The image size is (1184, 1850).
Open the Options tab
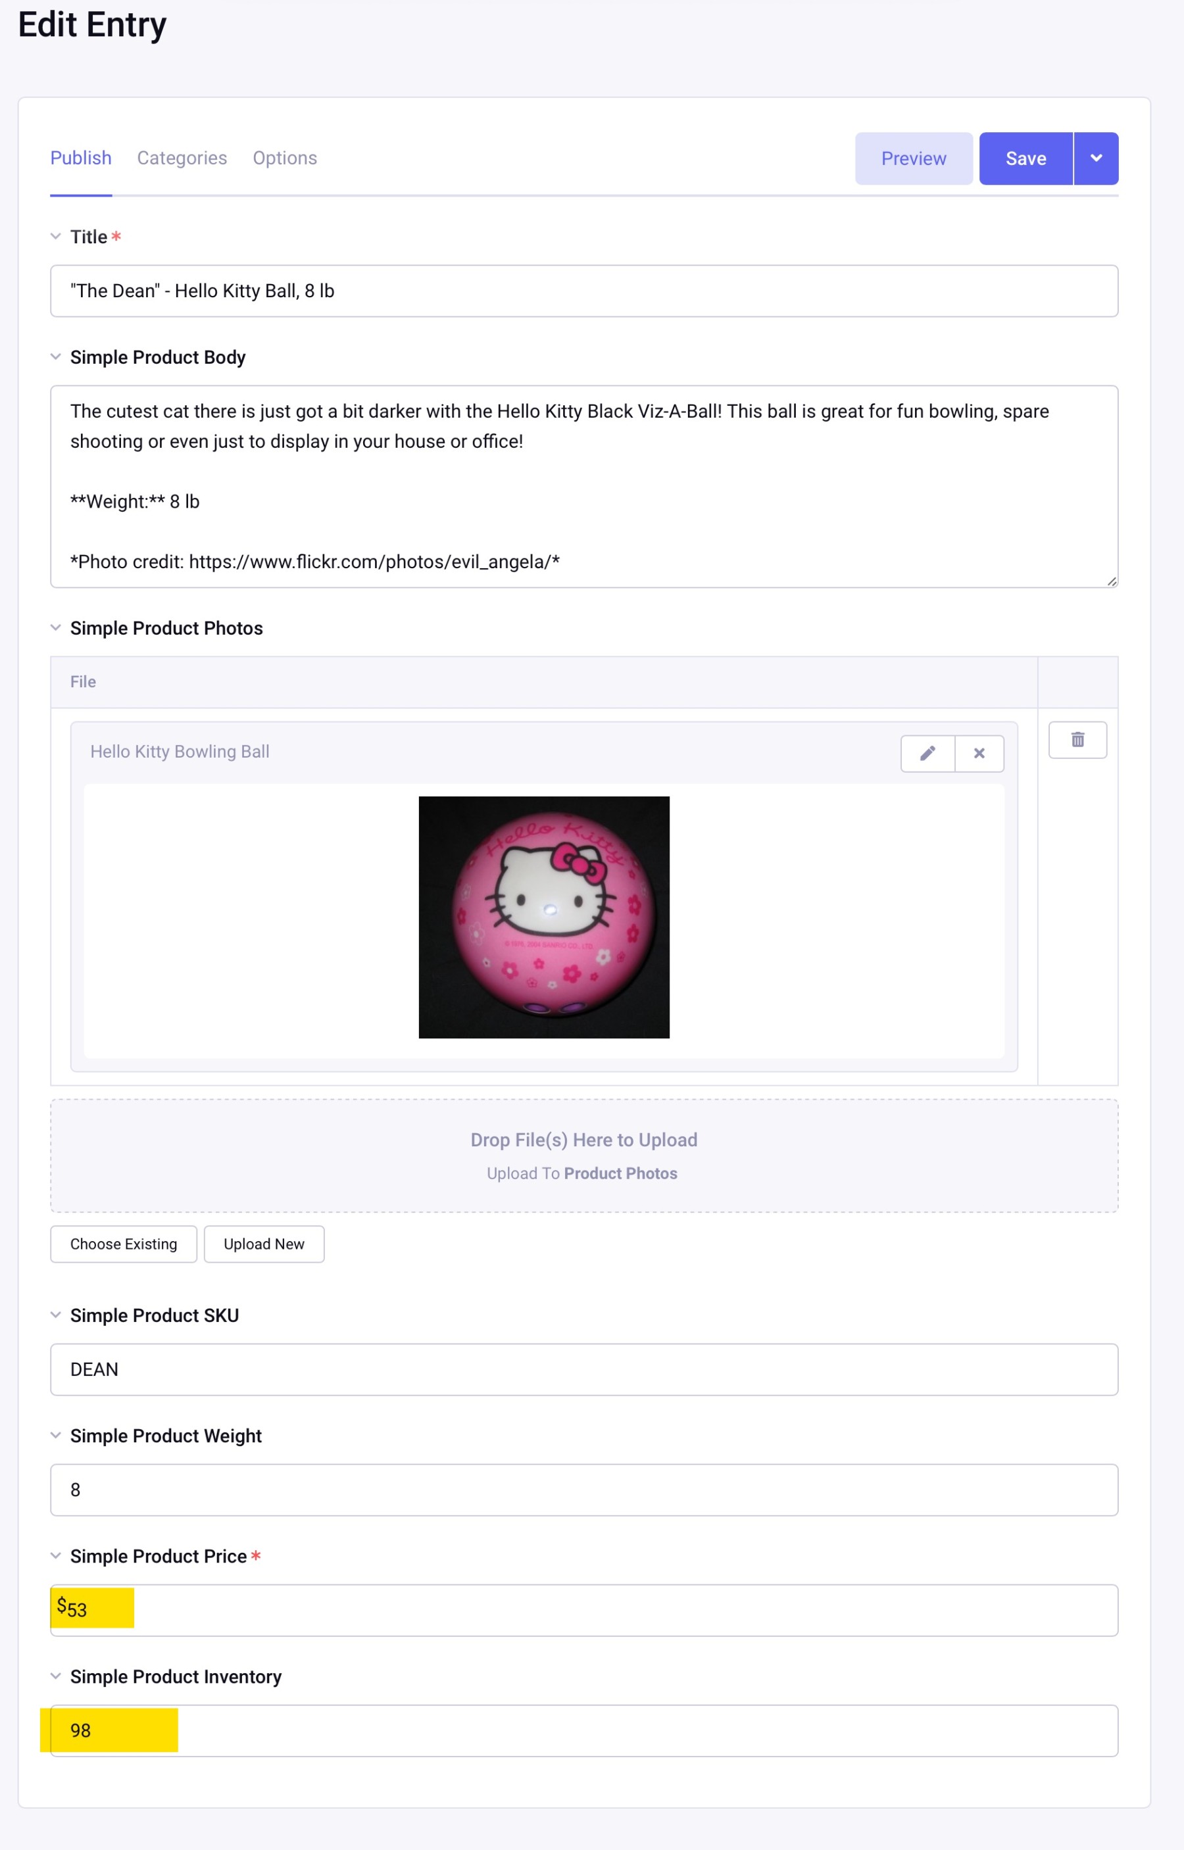click(284, 158)
